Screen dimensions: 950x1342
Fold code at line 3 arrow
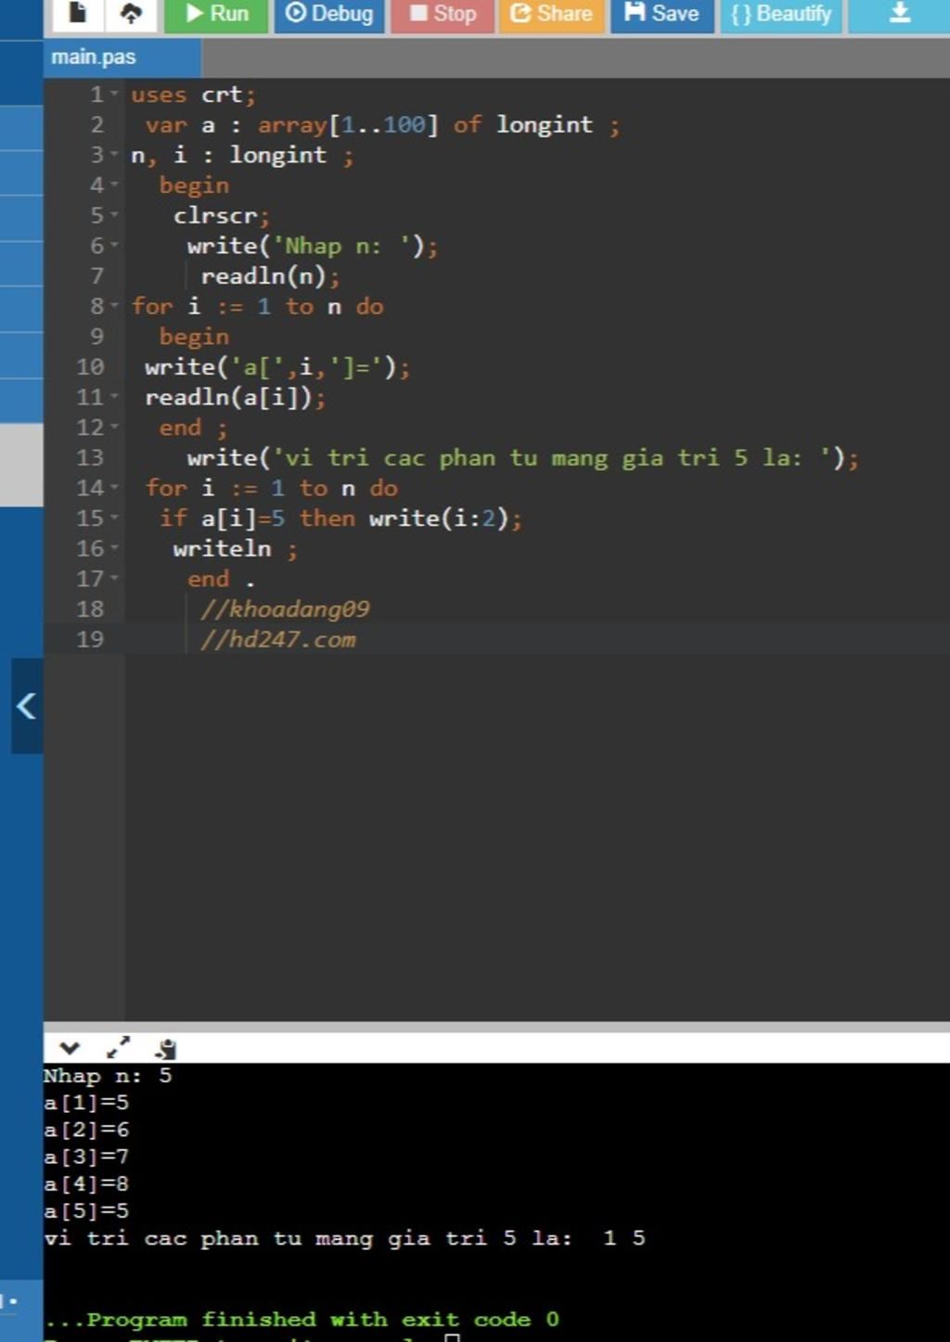(x=114, y=155)
